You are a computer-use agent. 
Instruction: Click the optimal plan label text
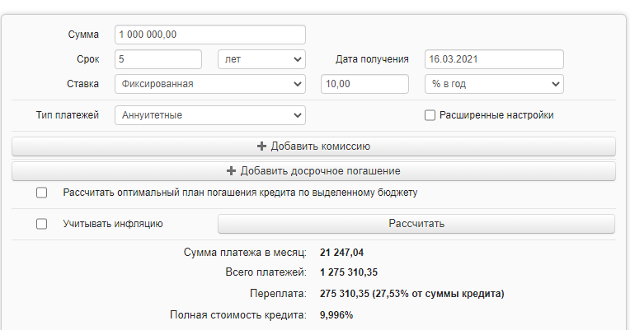[x=241, y=193]
